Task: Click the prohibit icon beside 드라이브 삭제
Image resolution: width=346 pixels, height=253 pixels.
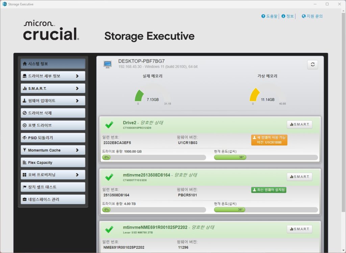Action: coord(25,113)
